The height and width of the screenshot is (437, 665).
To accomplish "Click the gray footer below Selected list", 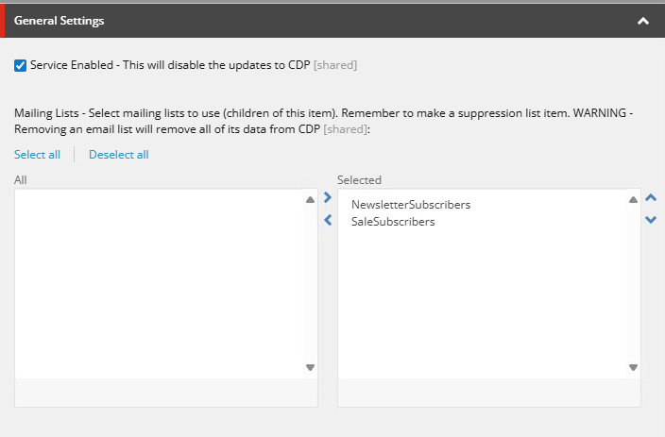I will 488,393.
